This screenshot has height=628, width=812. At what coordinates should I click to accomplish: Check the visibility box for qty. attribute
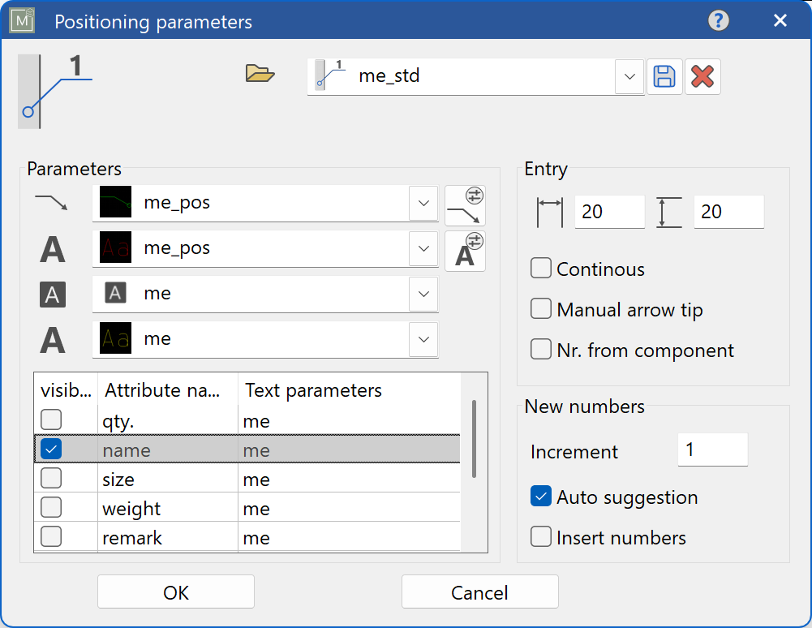tap(50, 419)
